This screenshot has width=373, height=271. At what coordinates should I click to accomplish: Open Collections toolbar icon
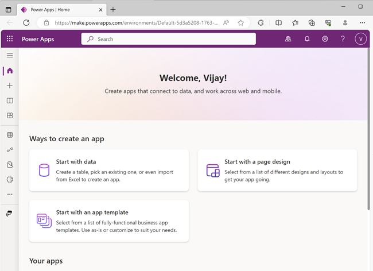312,23
